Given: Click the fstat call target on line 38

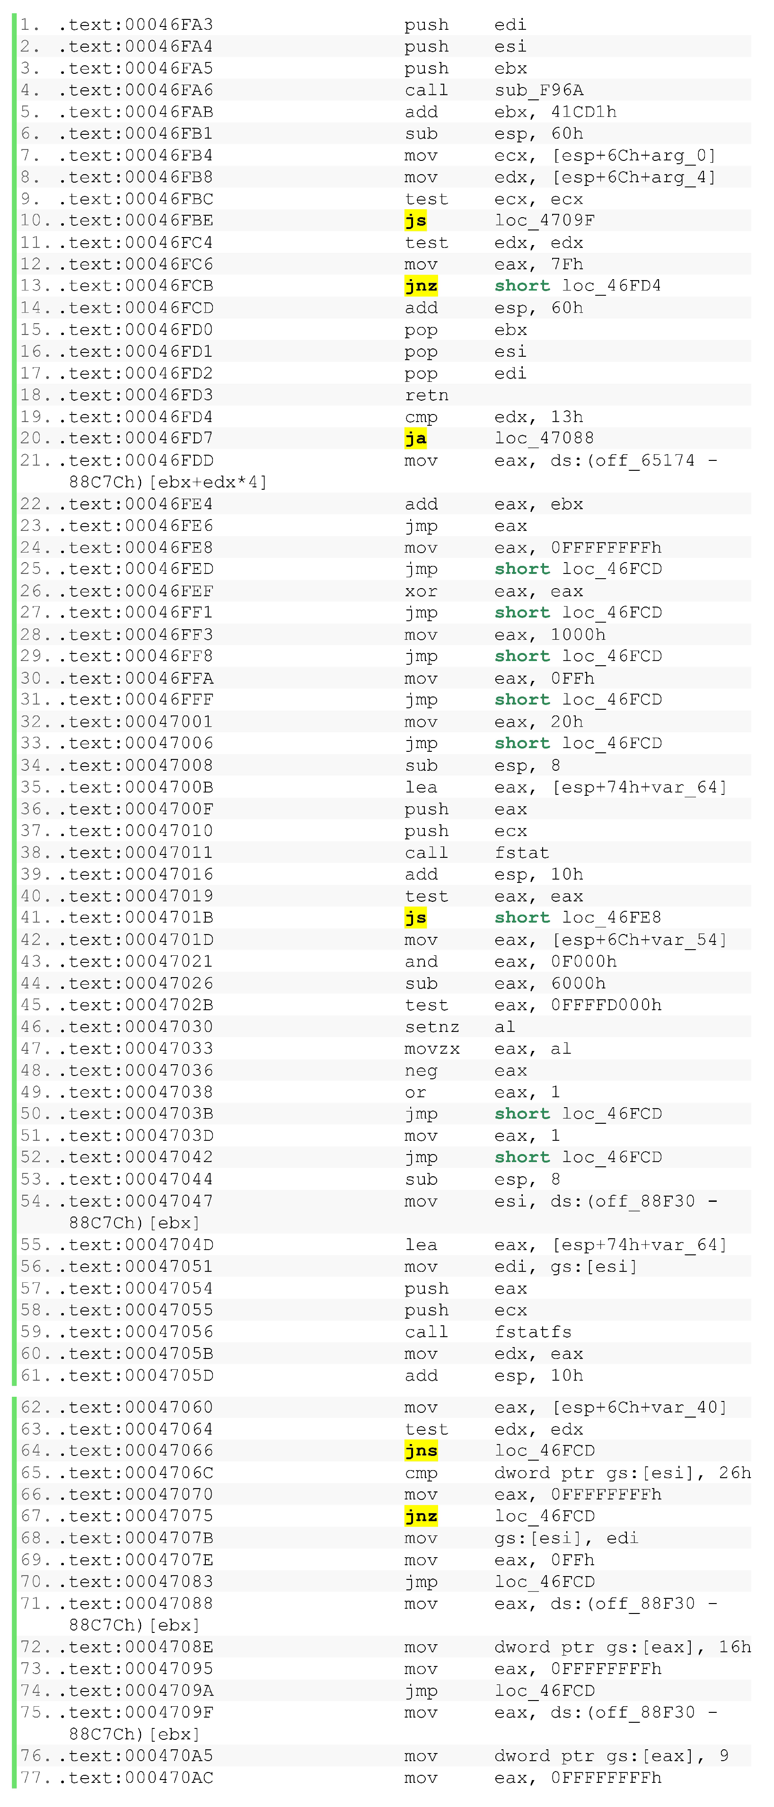Looking at the screenshot, I should (x=522, y=852).
